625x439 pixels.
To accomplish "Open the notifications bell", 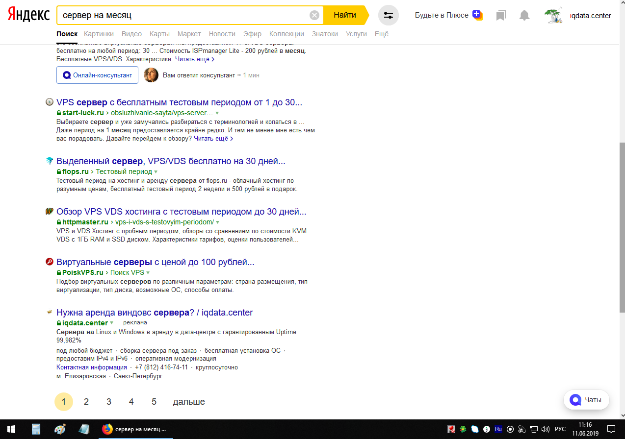I will (524, 16).
